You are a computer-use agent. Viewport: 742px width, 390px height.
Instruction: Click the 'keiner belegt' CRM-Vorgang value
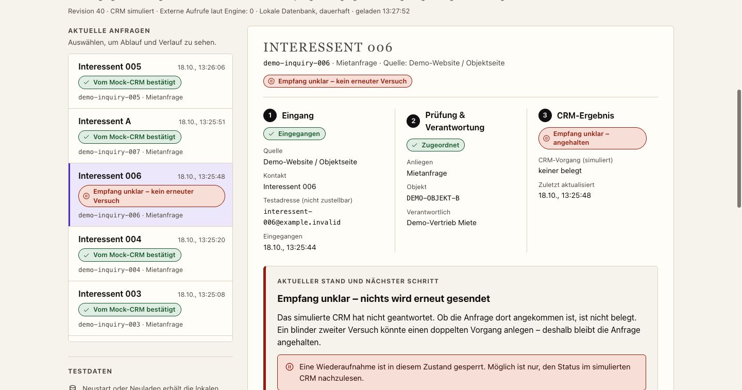[560, 171]
